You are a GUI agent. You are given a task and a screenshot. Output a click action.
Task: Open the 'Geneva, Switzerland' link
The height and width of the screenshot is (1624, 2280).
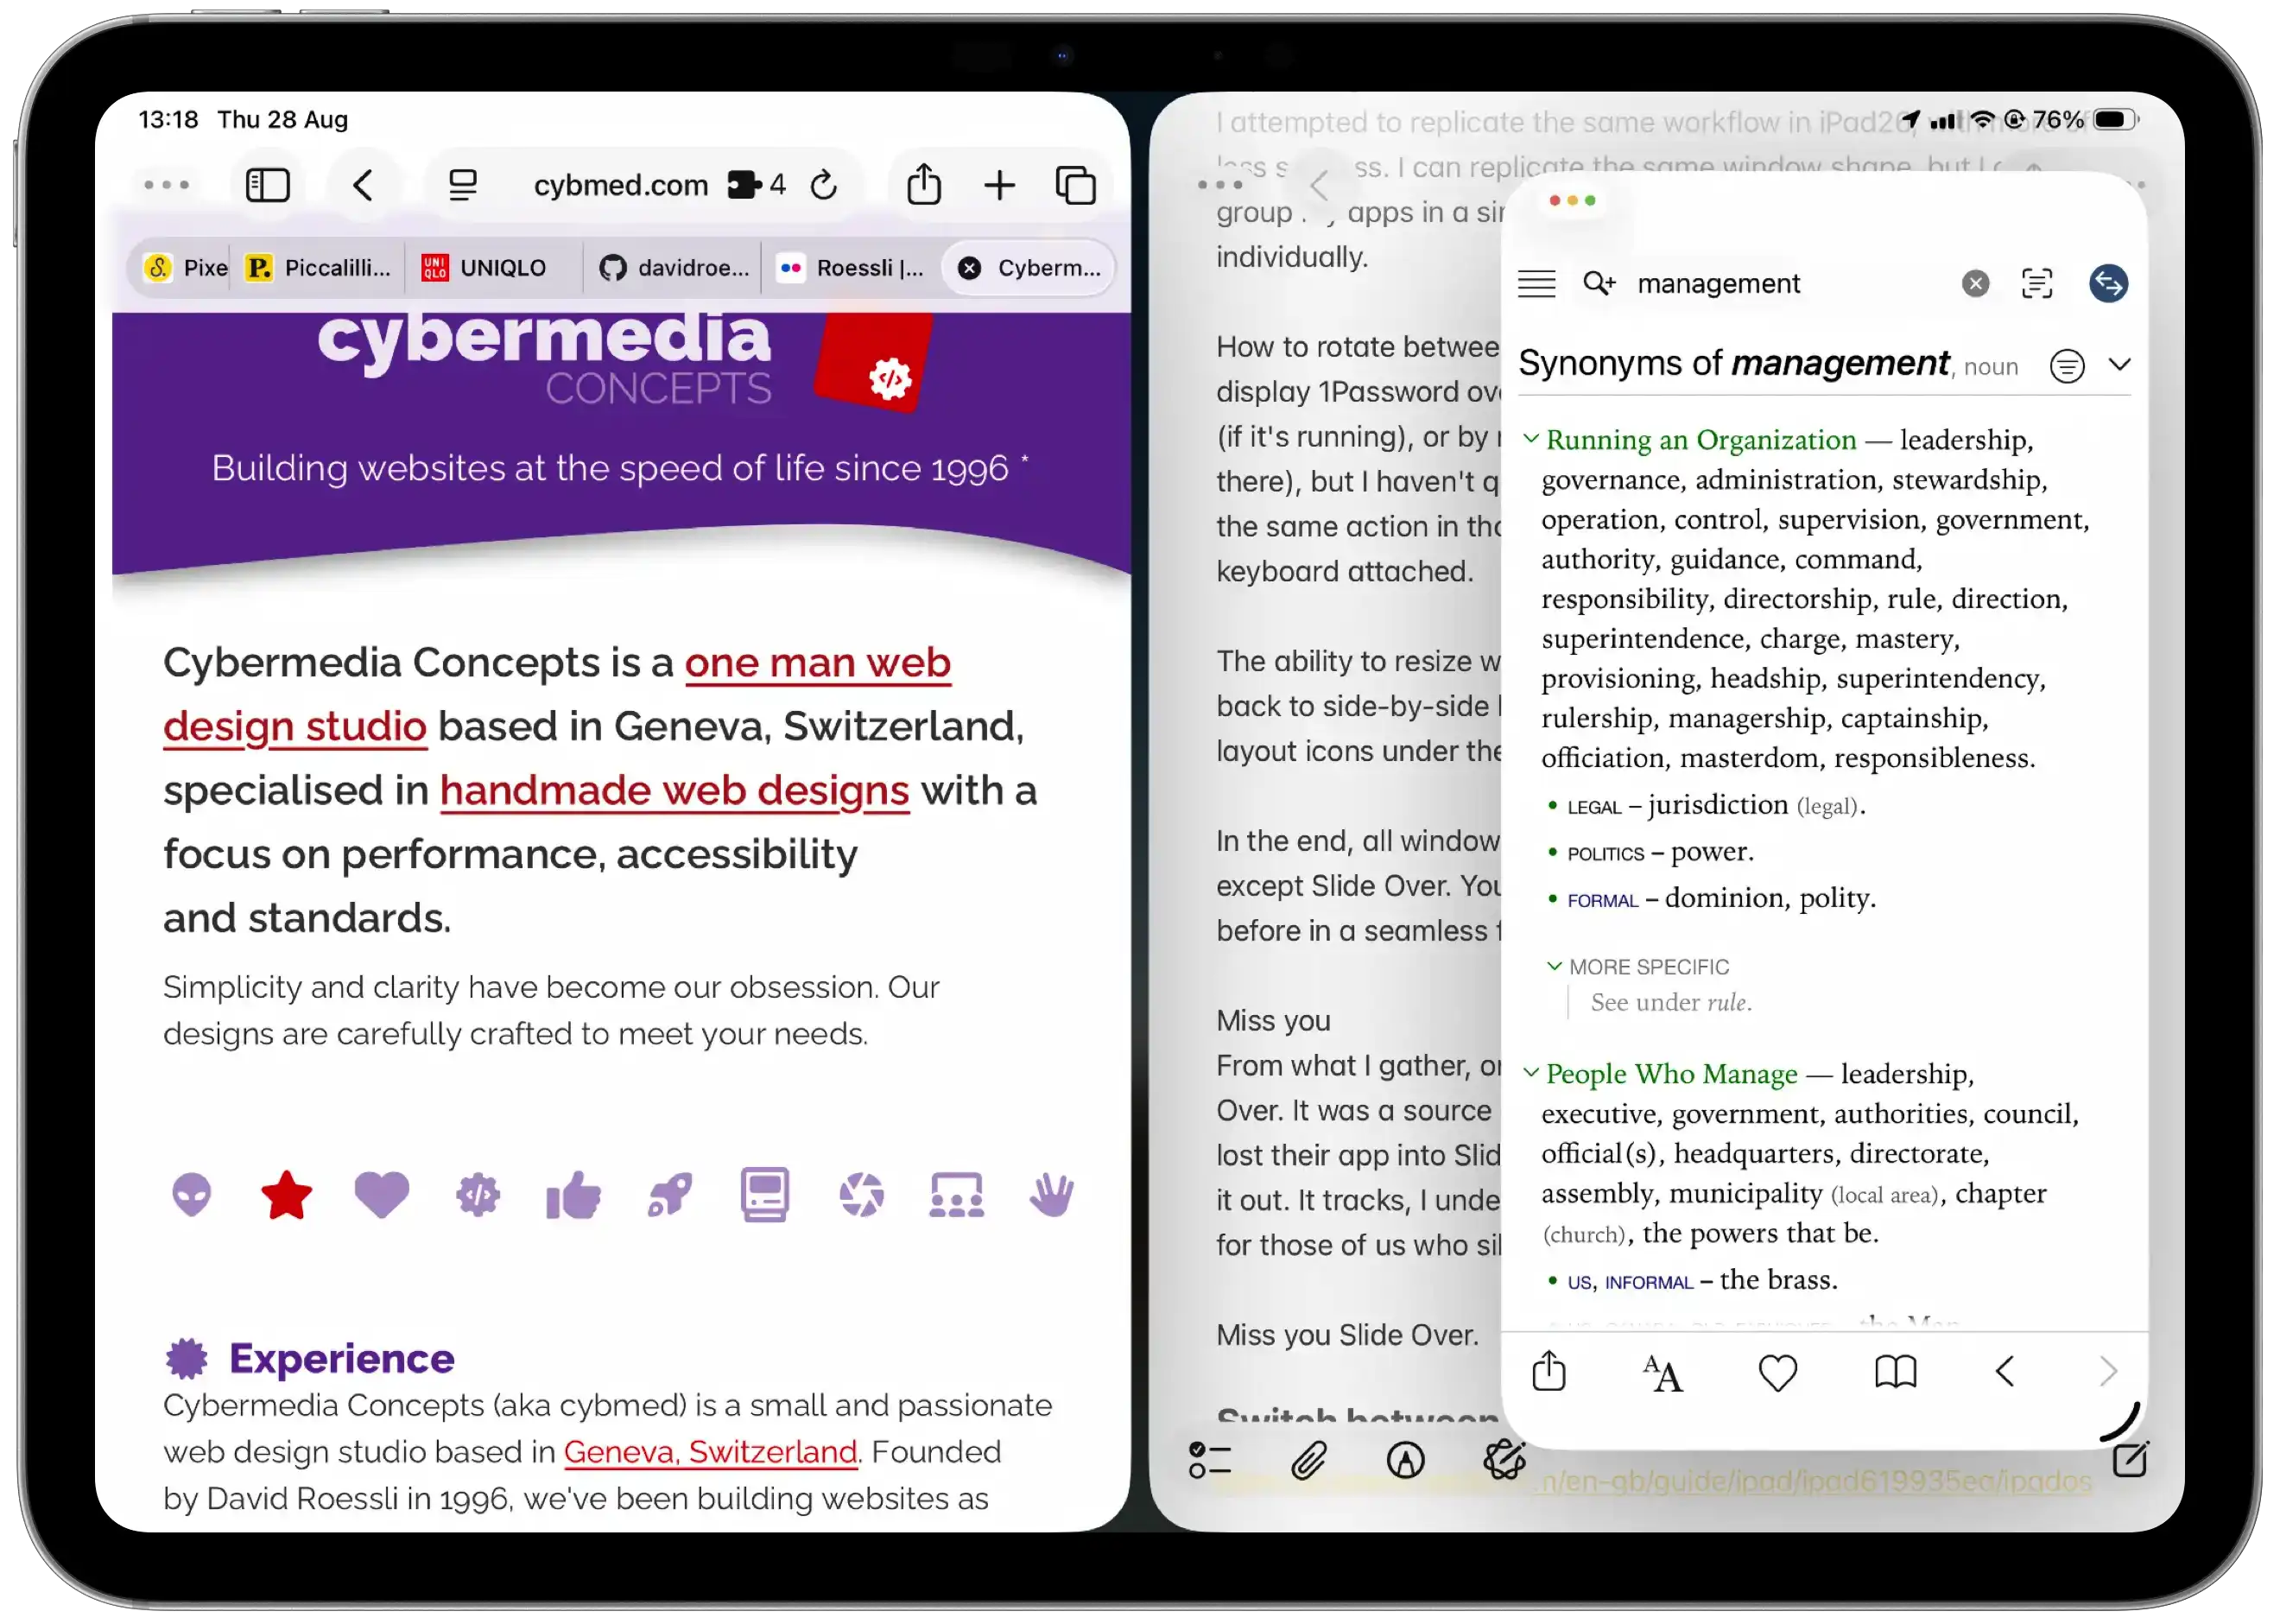(711, 1451)
